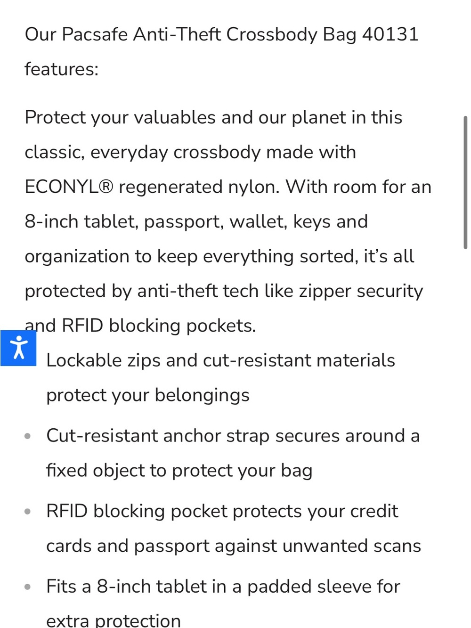Click the bullet dot before RFID blocking pocket

click(x=28, y=512)
